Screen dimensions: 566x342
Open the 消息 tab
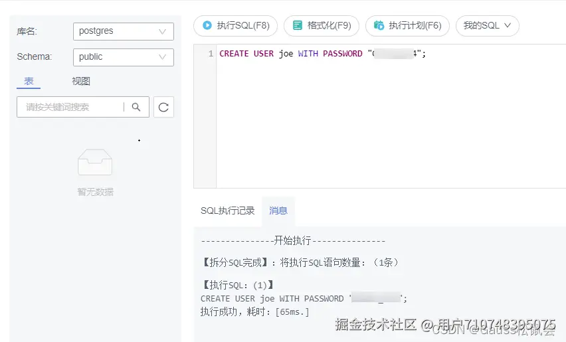coord(278,211)
